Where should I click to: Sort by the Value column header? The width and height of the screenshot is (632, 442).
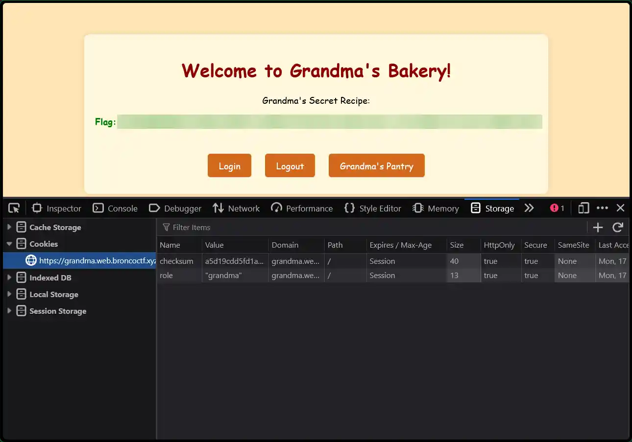(x=235, y=245)
